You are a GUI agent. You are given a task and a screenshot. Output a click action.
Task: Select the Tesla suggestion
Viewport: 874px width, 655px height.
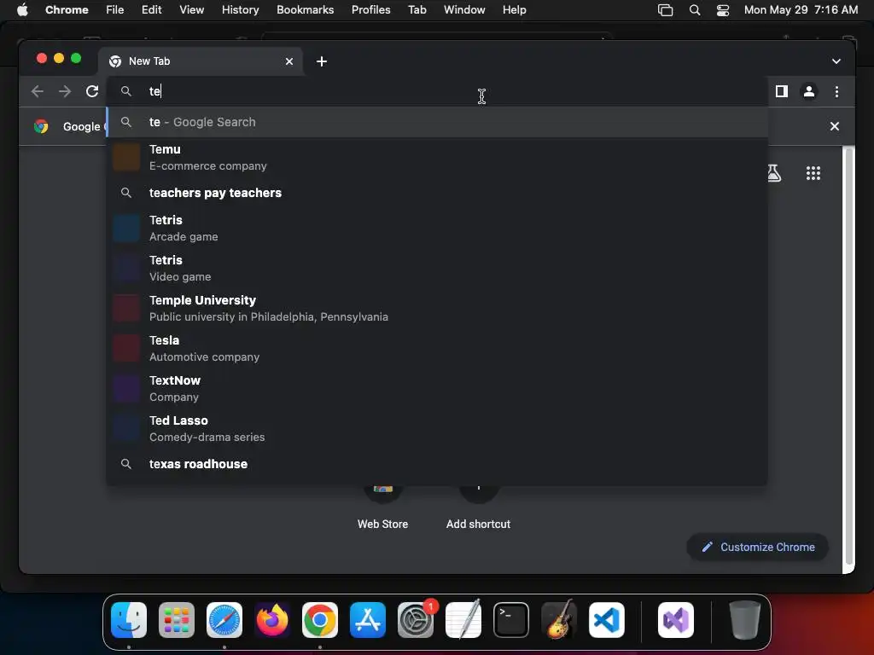tap(438, 348)
